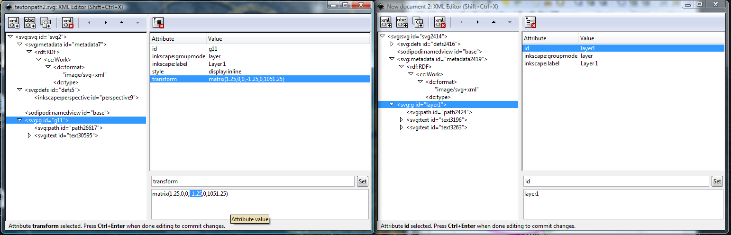Click Set button beside the transform field
Screen dimensions: 731x235
click(x=362, y=181)
